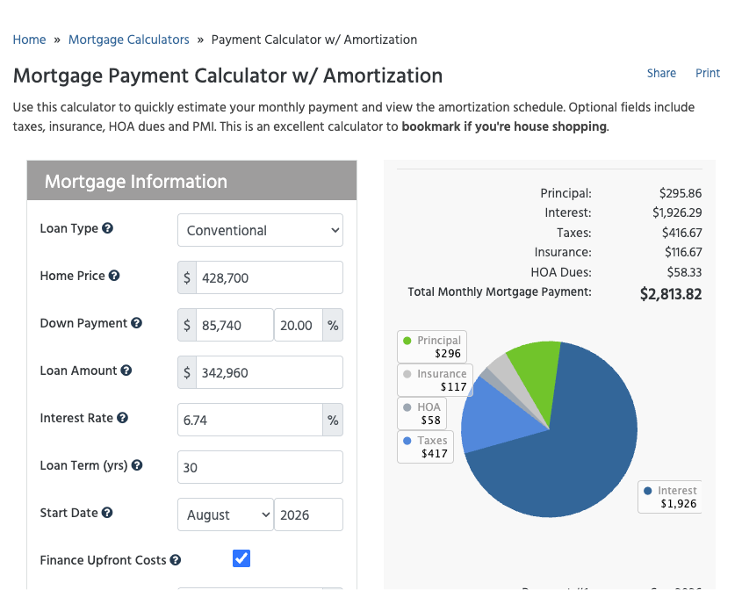This screenshot has height=590, width=742.
Task: Click the Home Price input field
Action: pyautogui.click(x=270, y=277)
